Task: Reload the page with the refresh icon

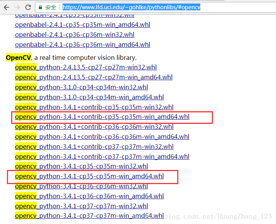Action: point(28,7)
